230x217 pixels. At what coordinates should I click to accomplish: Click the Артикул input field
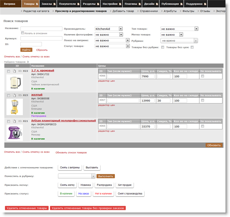click(x=41, y=38)
